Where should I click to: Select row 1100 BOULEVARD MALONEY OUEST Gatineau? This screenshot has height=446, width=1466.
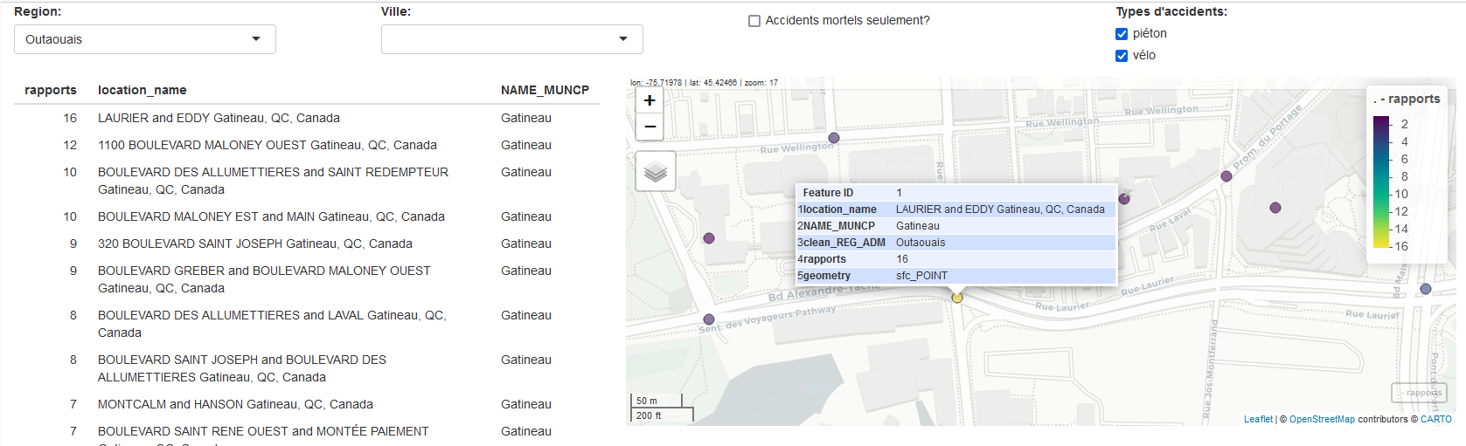click(307, 145)
